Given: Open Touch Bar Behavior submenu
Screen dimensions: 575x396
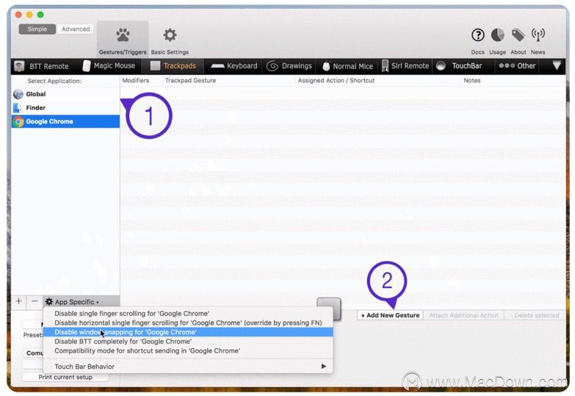Looking at the screenshot, I should pyautogui.click(x=188, y=367).
